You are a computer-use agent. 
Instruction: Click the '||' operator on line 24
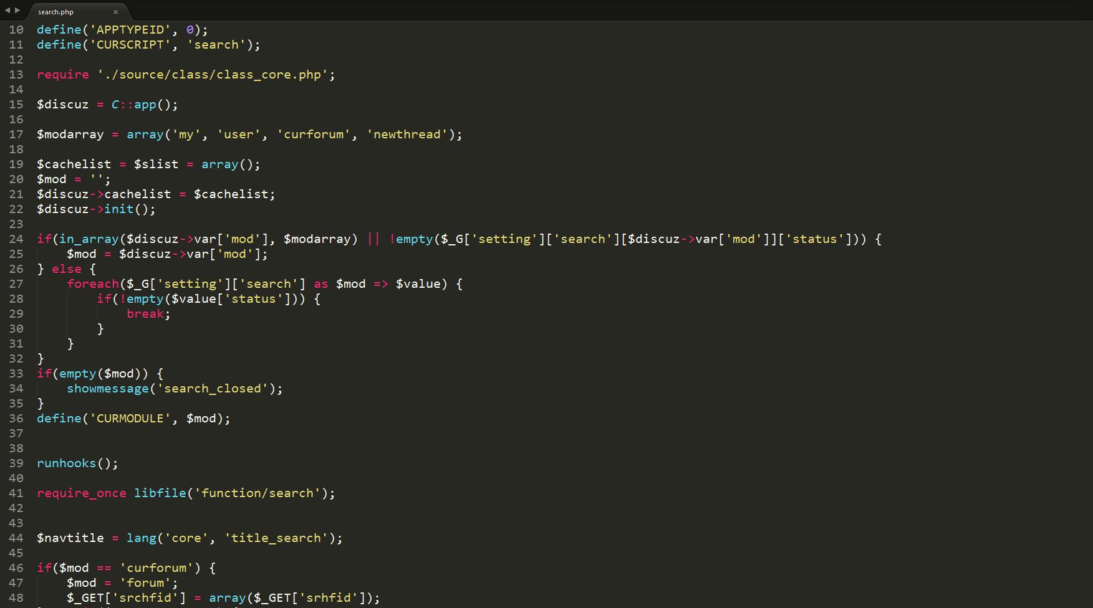tap(373, 239)
